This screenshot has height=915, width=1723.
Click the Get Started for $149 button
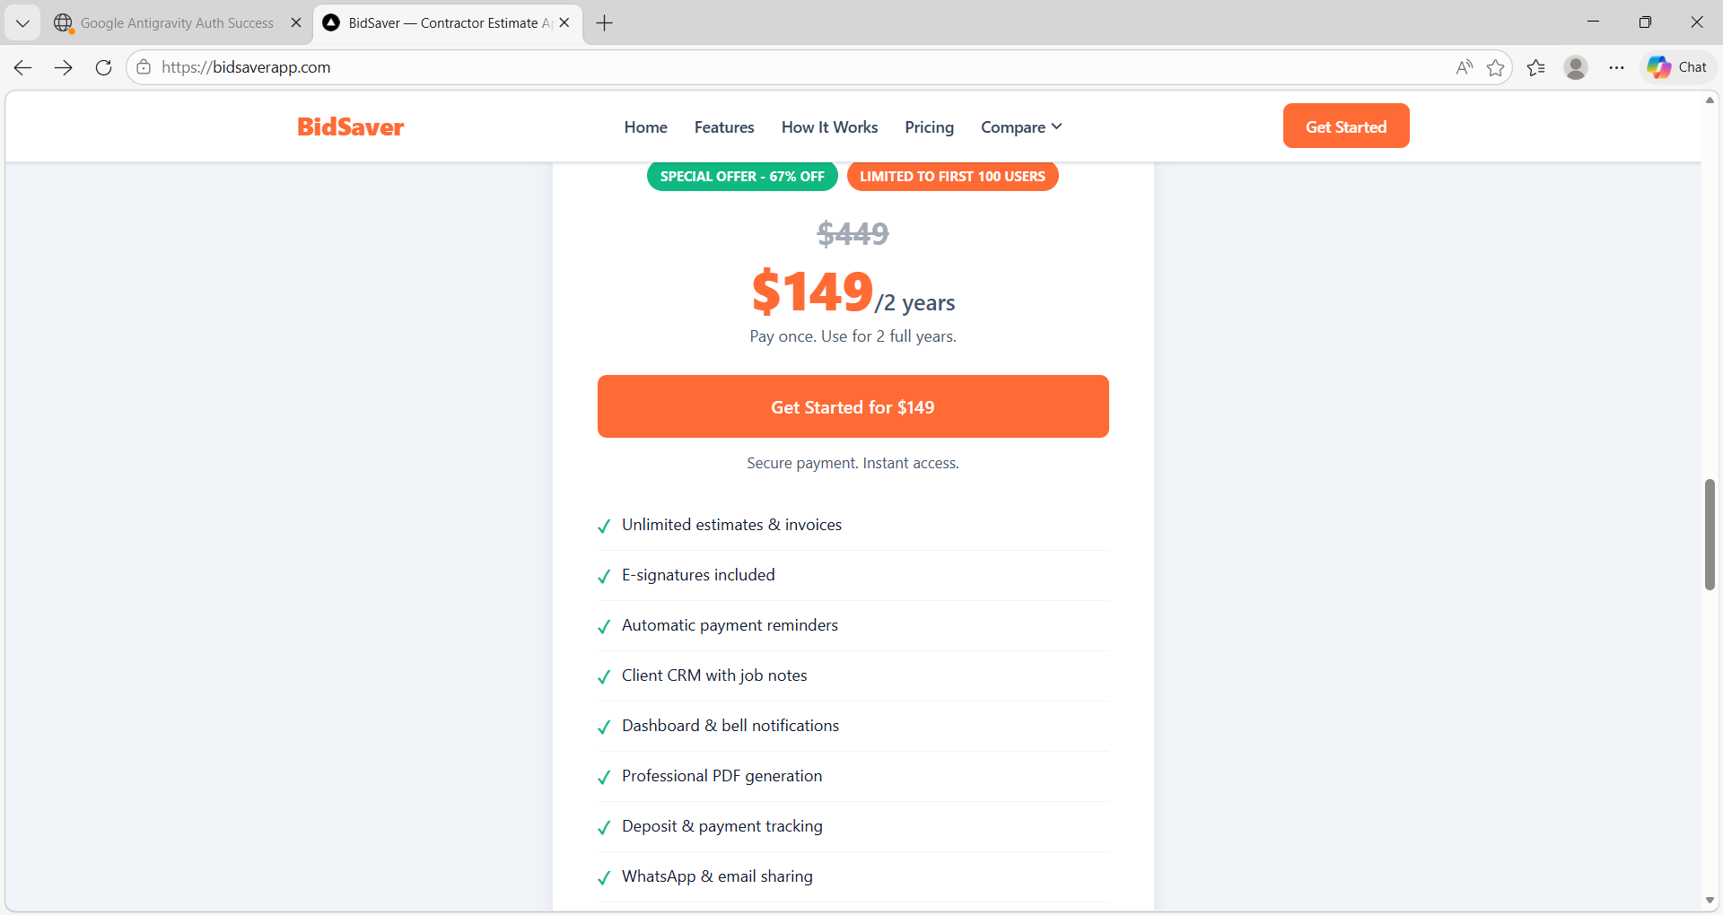[x=852, y=406]
